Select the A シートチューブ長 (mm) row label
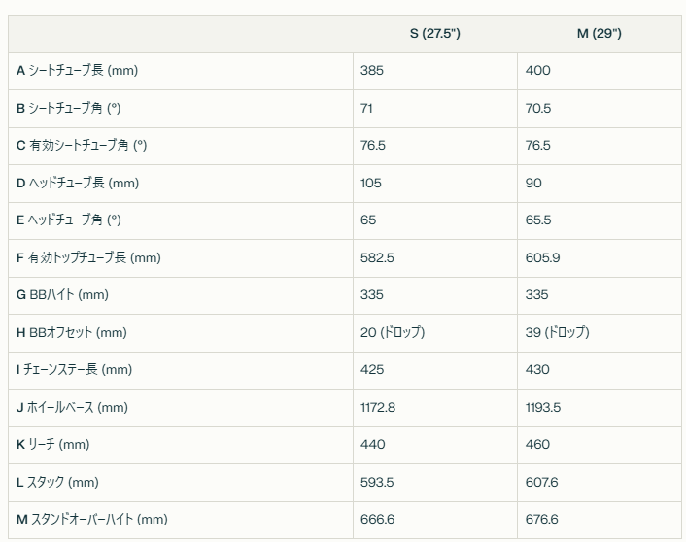This screenshot has height=542, width=686. [x=77, y=71]
